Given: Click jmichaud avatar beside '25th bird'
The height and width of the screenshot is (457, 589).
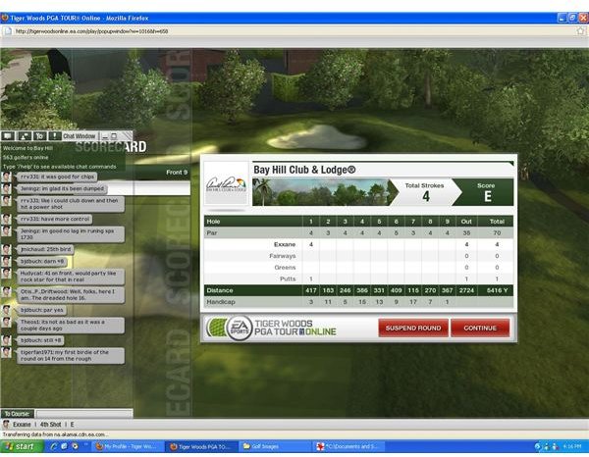Looking at the screenshot, I should (7, 249).
